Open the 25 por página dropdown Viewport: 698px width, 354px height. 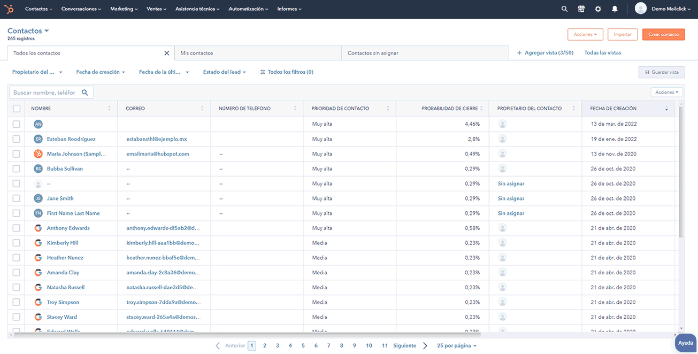[x=456, y=346]
